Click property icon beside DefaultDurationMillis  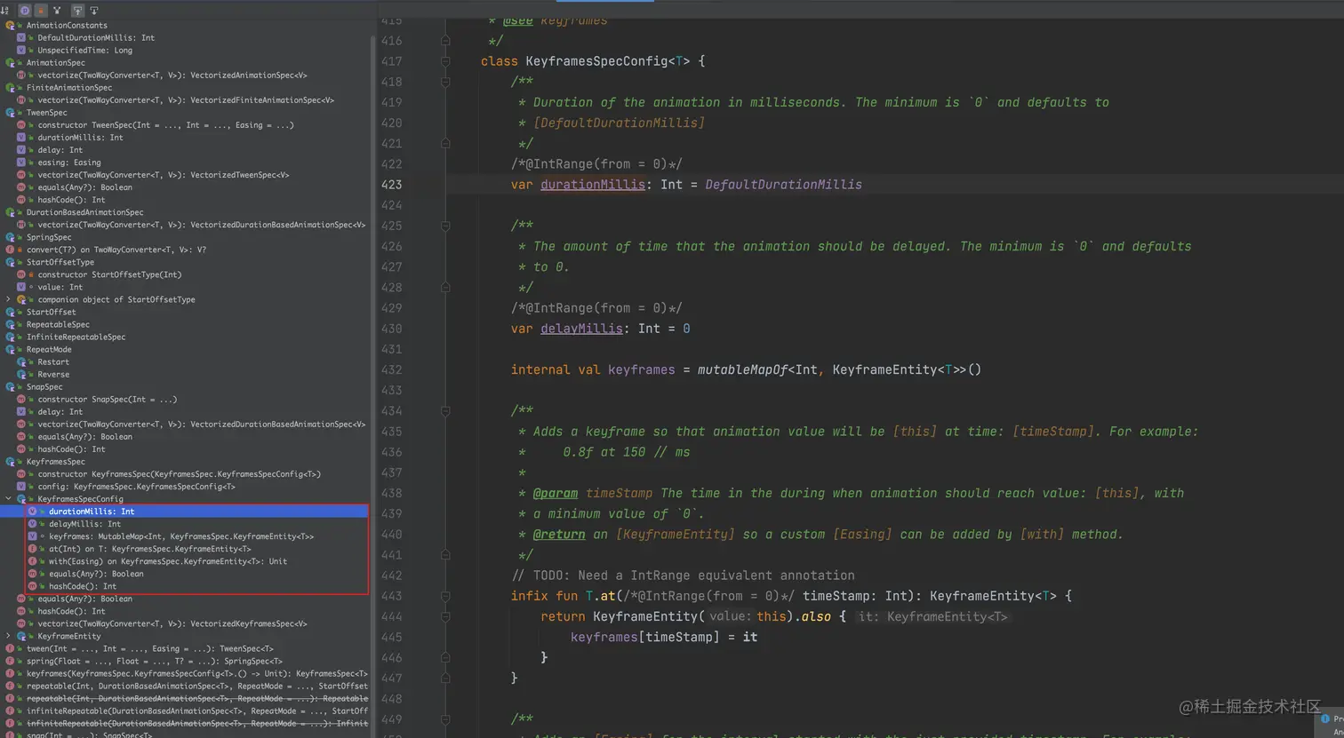click(x=21, y=38)
